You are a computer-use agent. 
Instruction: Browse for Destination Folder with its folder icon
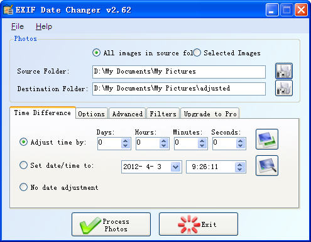[x=284, y=88]
